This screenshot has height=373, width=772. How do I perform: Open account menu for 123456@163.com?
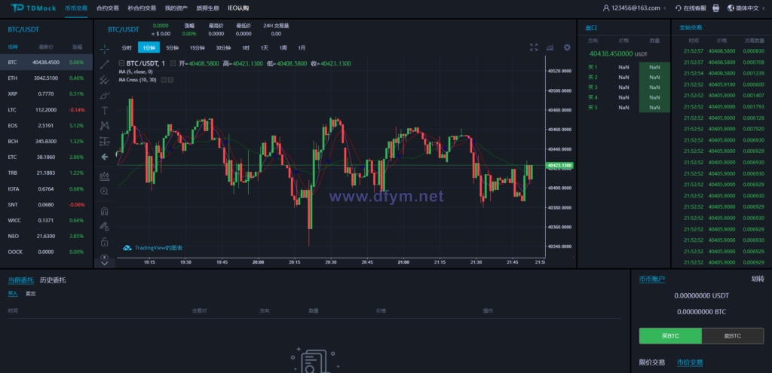(x=634, y=8)
